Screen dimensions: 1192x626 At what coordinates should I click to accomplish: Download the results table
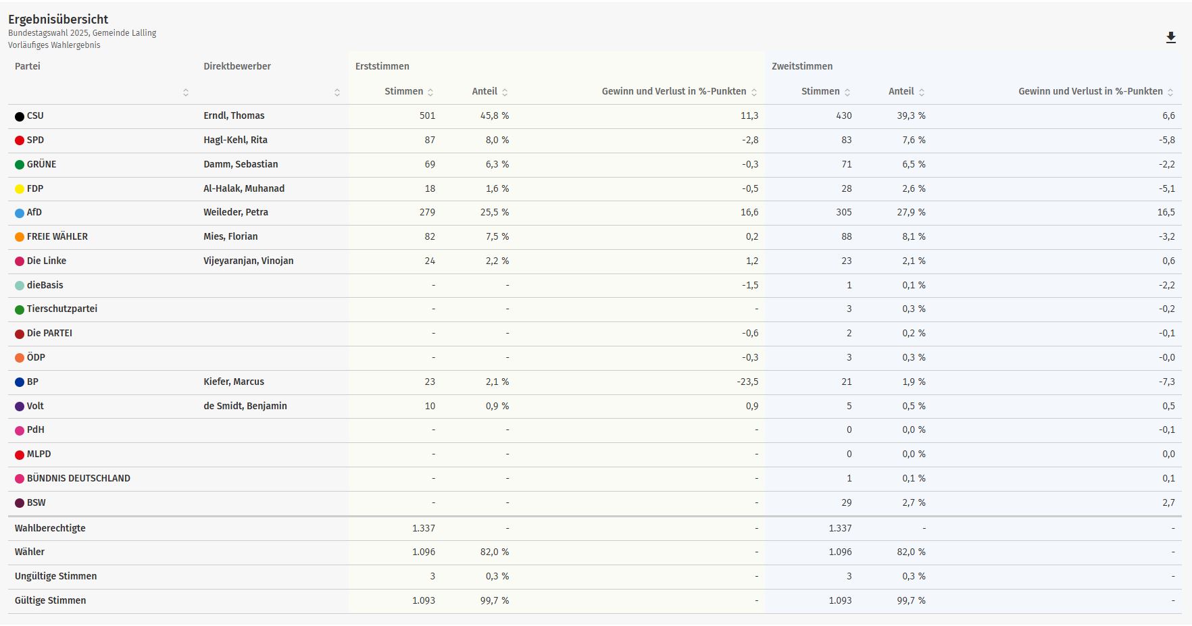pyautogui.click(x=1171, y=38)
